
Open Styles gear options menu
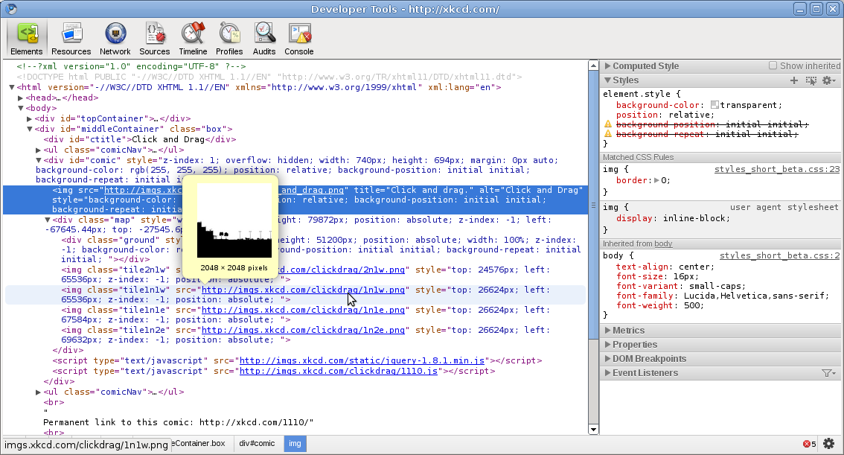[x=829, y=80]
